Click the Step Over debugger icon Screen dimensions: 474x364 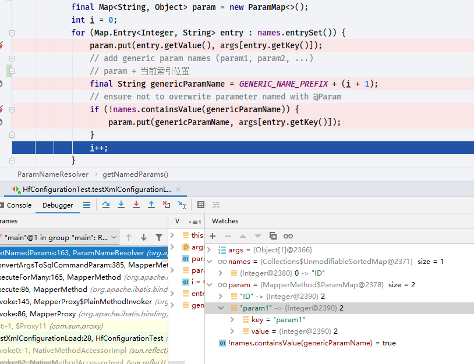(106, 205)
